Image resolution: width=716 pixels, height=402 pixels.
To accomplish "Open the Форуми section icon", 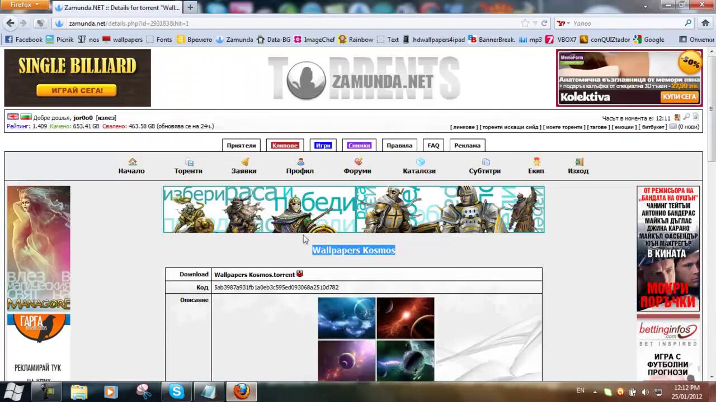I will click(357, 162).
